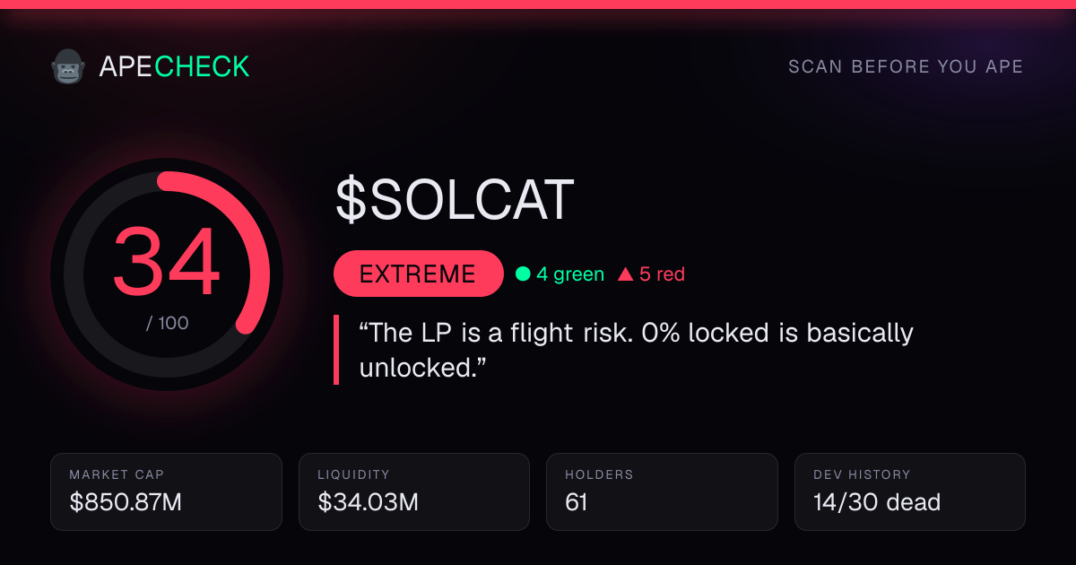The image size is (1076, 565).
Task: Click the gorilla logo icon
Action: click(x=67, y=66)
